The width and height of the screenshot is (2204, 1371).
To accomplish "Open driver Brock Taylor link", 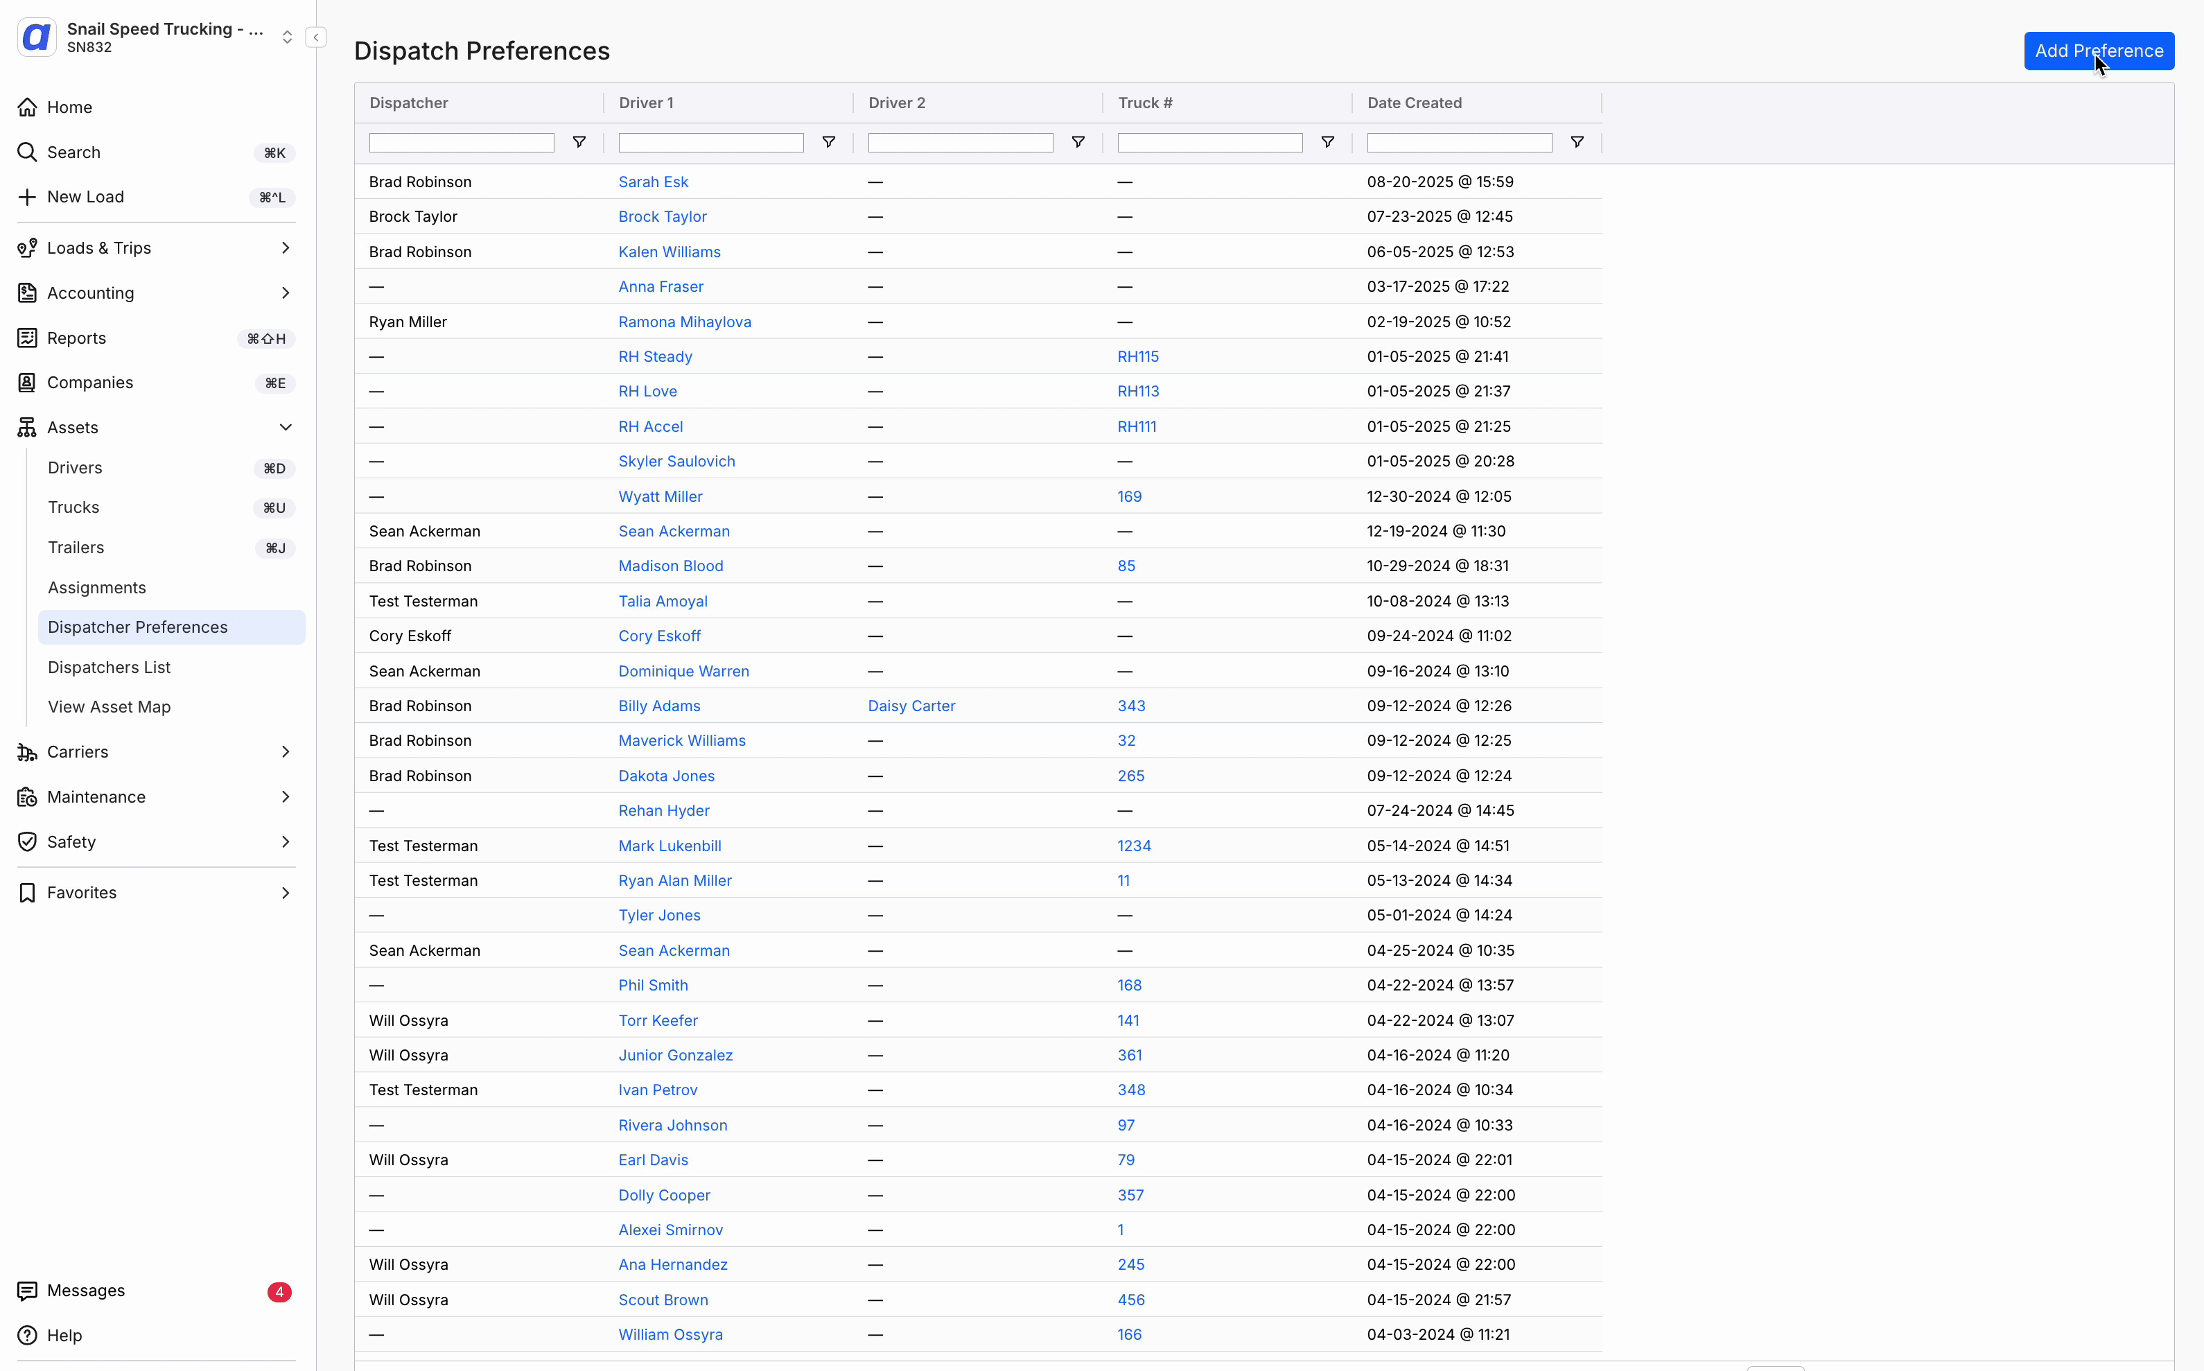I will pos(662,217).
